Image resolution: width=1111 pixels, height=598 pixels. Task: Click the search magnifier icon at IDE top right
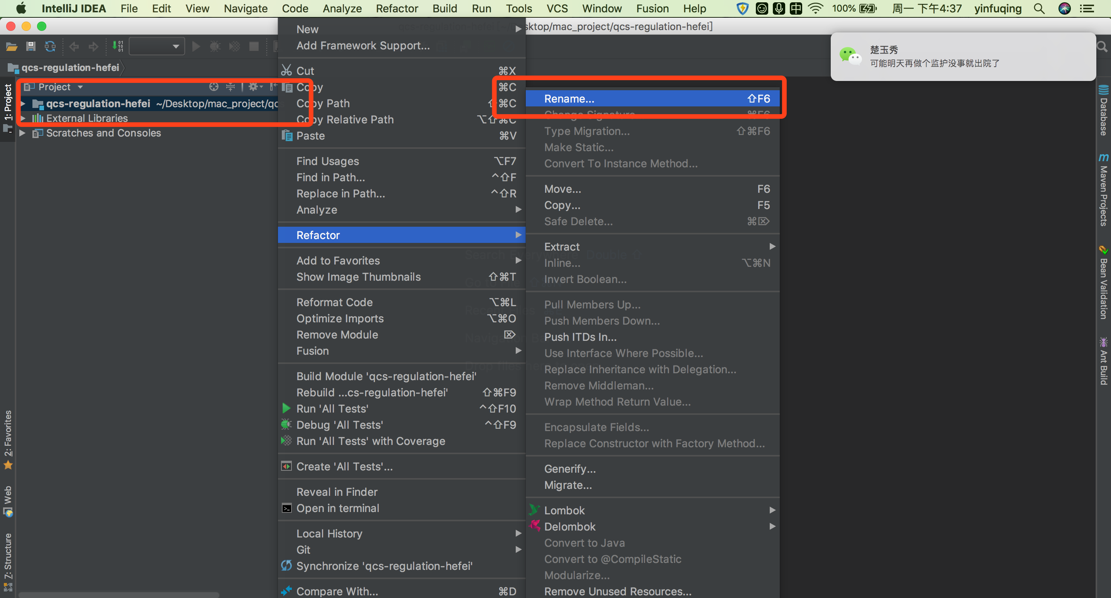1103,47
